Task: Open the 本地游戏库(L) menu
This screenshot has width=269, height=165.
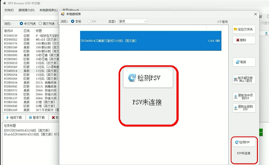Action: click(x=49, y=10)
